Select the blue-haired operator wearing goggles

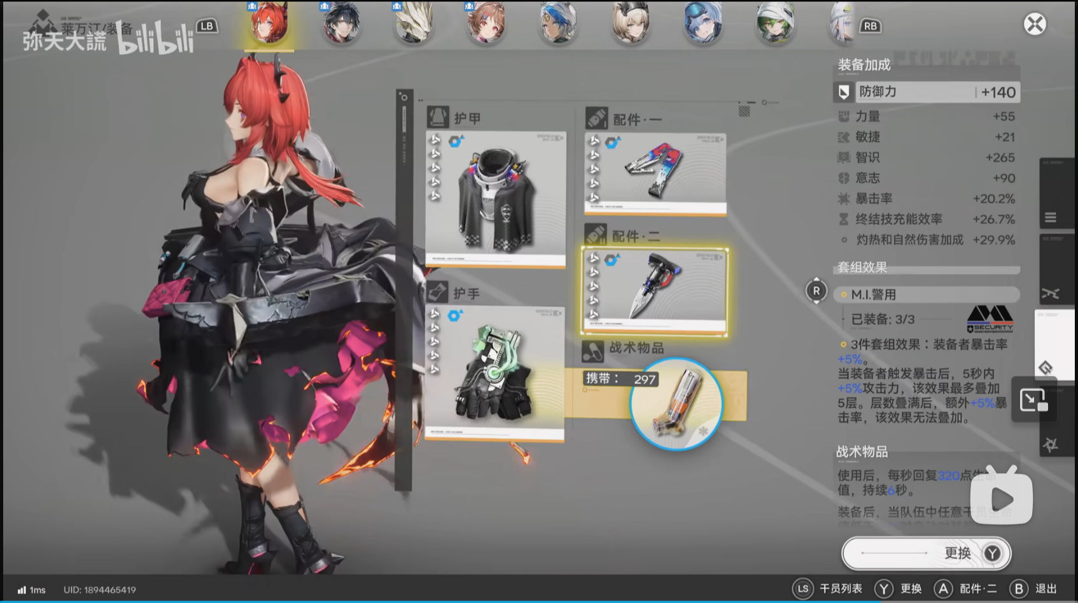703,23
